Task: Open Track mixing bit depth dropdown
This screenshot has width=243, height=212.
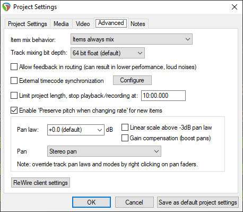Action: 108,53
